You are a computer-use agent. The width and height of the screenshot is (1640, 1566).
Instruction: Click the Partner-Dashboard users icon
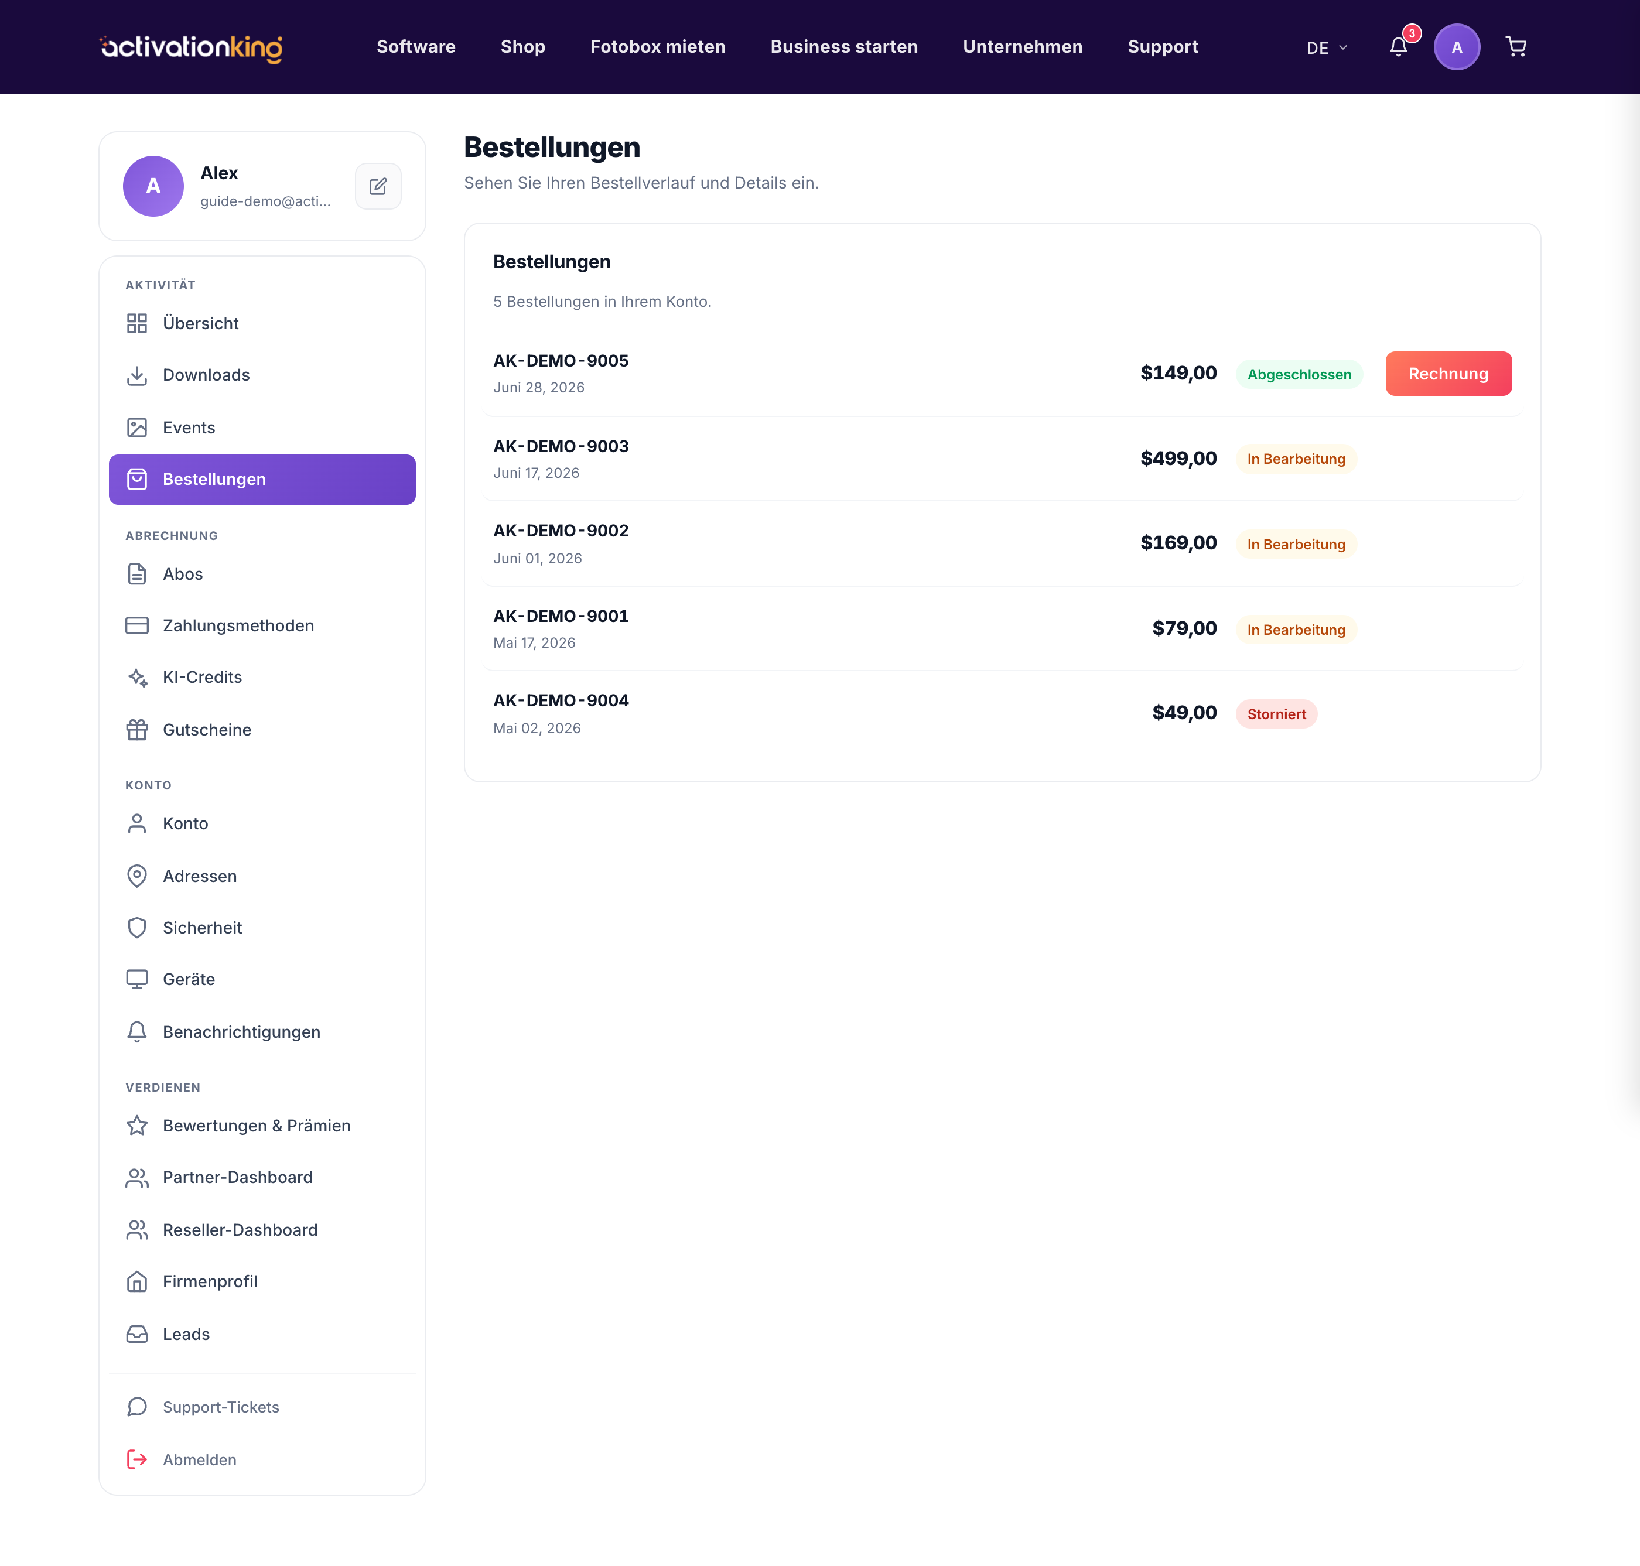point(137,1178)
